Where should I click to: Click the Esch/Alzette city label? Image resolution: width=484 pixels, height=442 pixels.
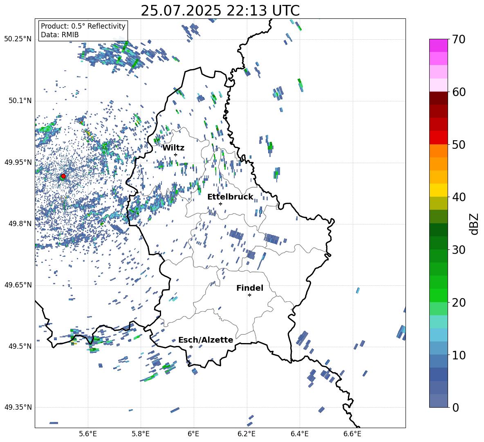click(206, 340)
